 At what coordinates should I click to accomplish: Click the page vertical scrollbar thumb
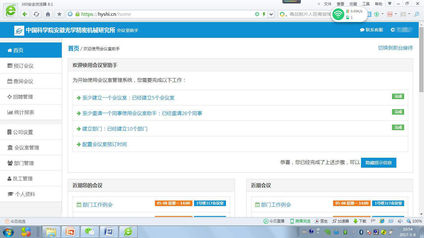point(421,59)
